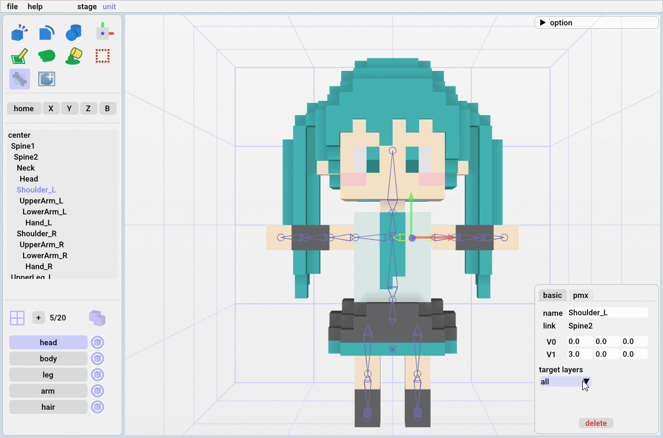This screenshot has height=438, width=663.
Task: Open the target layers dropdown
Action: [x=565, y=382]
